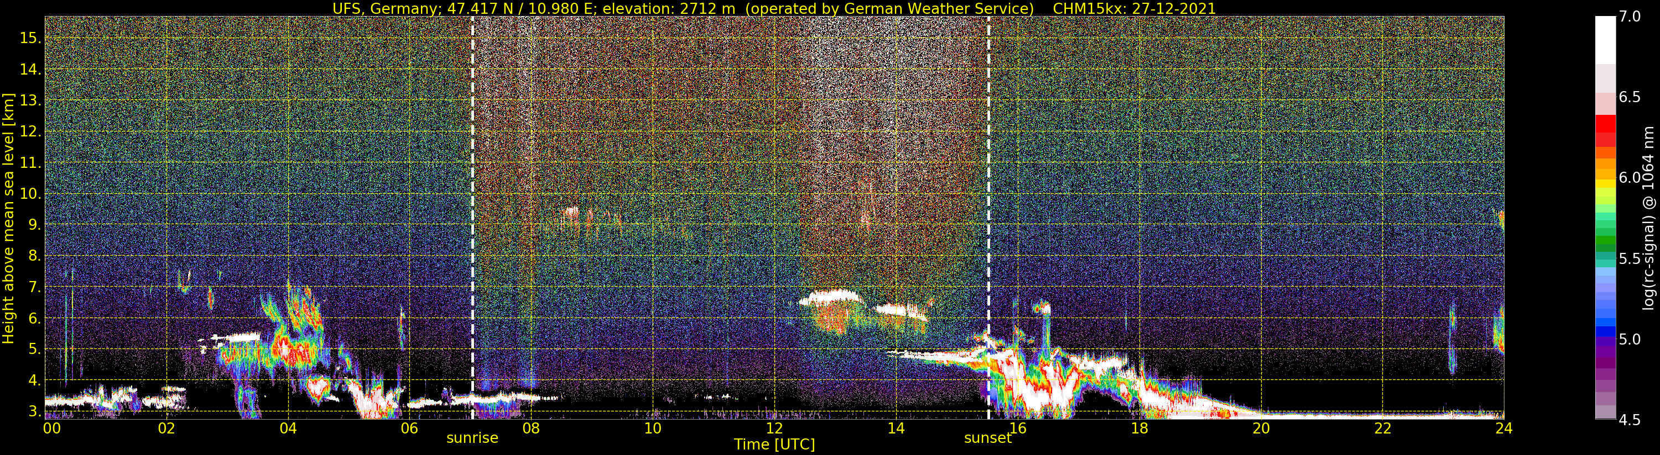Click the time tick '04'
This screenshot has width=1660, height=455.
click(x=288, y=427)
